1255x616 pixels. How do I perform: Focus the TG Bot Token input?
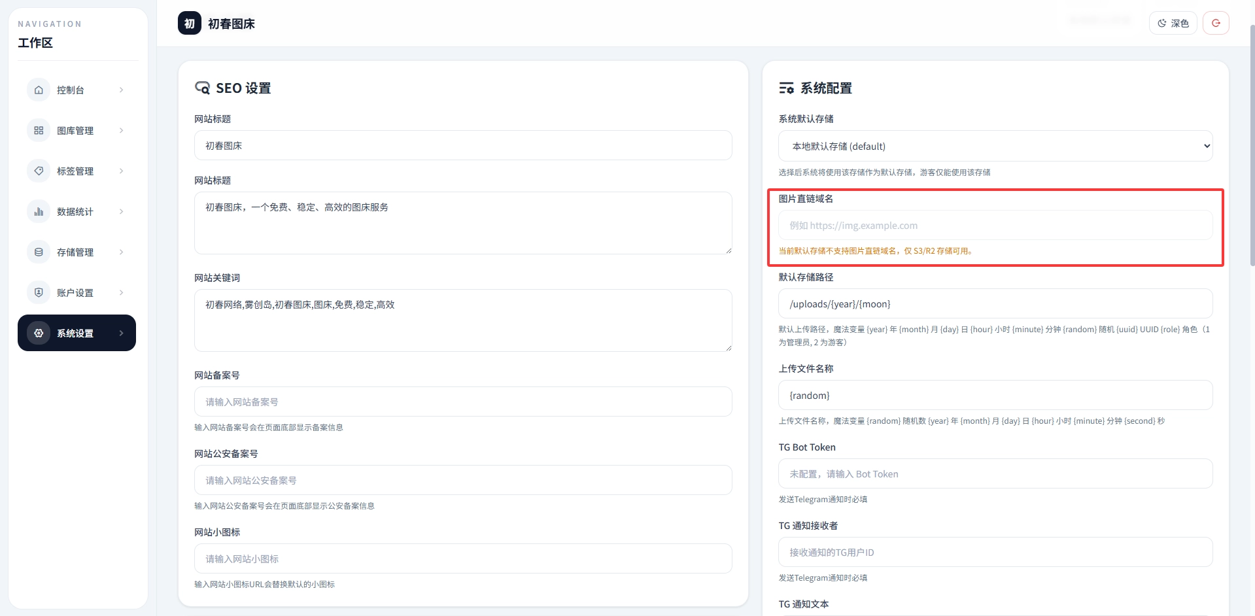[995, 473]
